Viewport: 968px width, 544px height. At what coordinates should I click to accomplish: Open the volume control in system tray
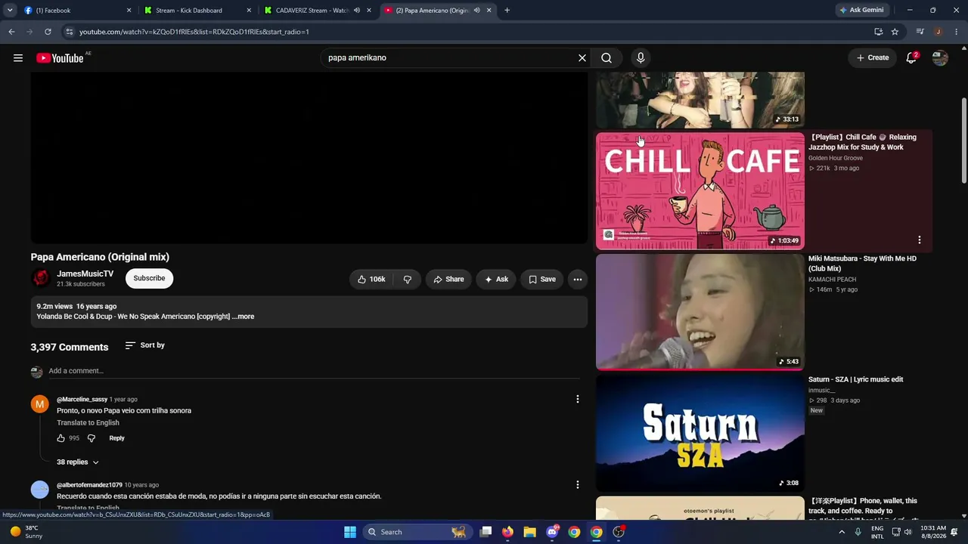tap(907, 532)
